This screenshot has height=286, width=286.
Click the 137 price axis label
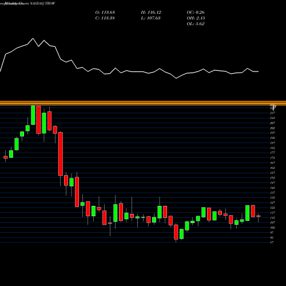272,193
